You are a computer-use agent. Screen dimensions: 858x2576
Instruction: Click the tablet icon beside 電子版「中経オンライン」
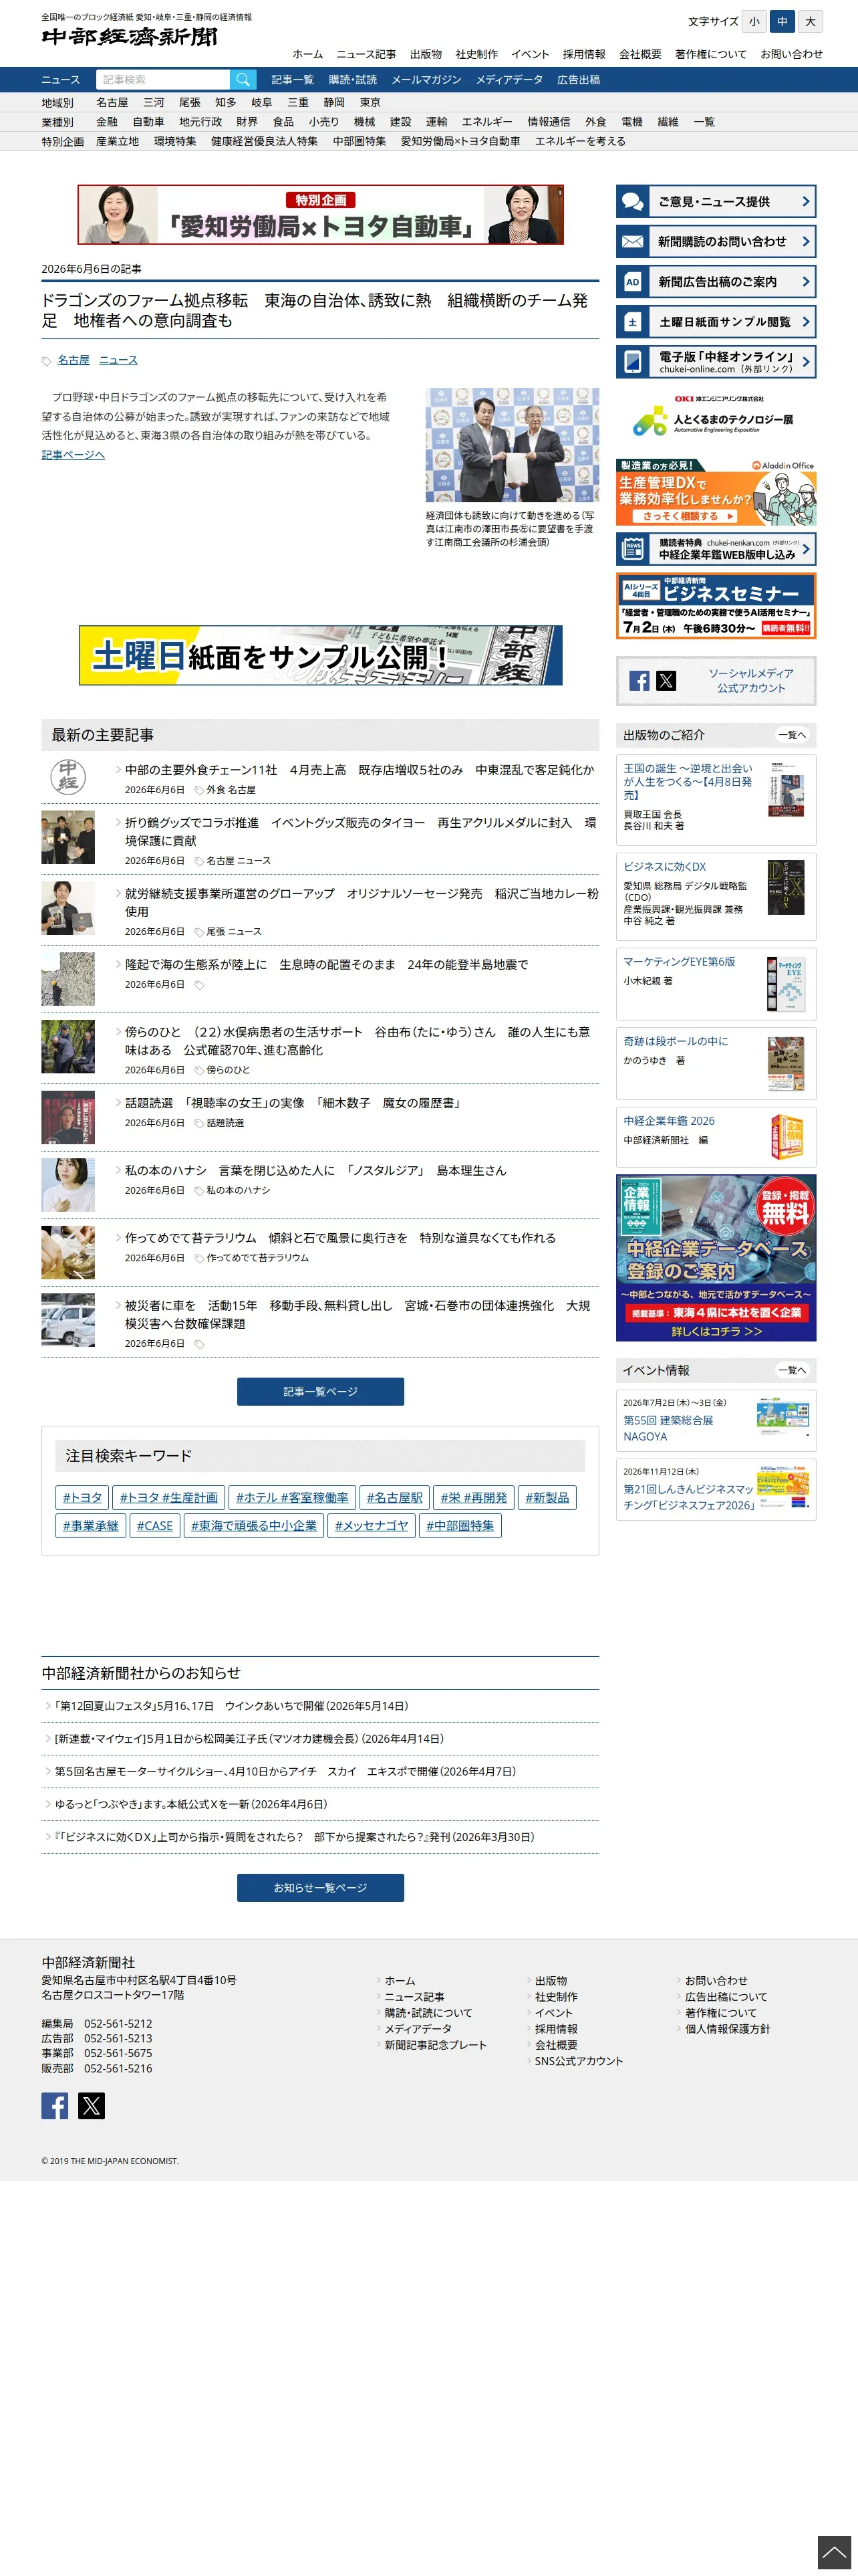pos(632,362)
